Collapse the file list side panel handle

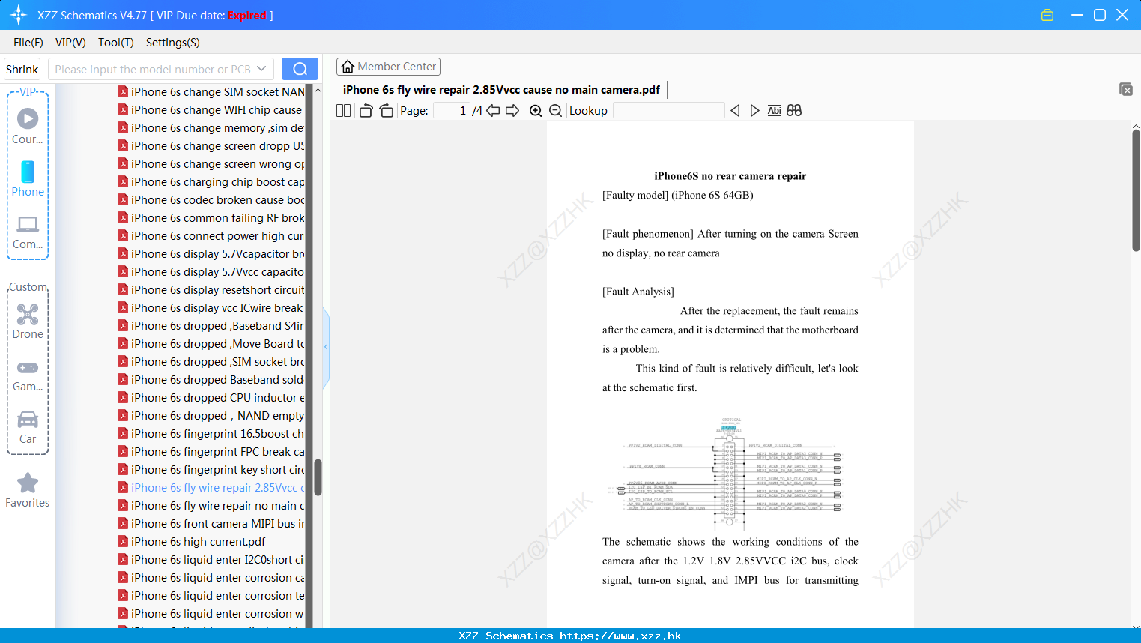[x=326, y=347]
